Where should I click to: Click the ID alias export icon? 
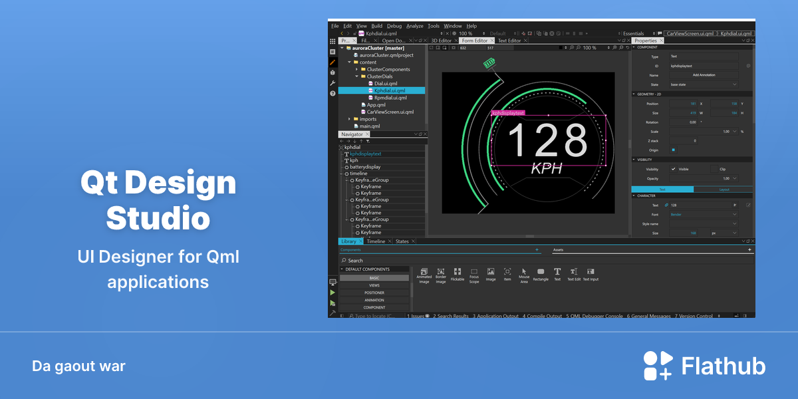tap(748, 66)
